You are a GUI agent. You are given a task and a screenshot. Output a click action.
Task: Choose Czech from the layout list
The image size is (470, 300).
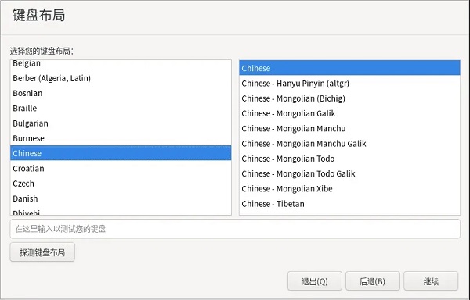pos(121,184)
